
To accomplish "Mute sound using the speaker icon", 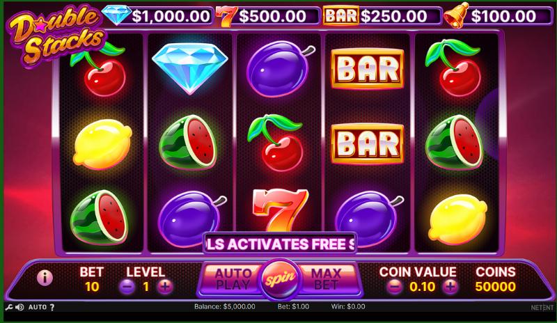I will tap(20, 307).
